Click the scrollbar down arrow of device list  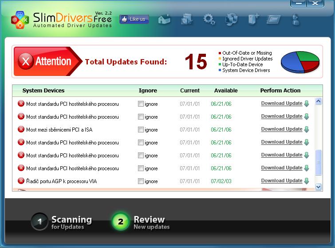tap(318, 187)
